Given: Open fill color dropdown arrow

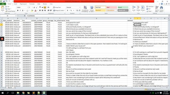Looking at the screenshot, I should click(33, 11).
